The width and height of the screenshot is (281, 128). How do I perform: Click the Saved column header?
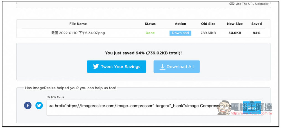tap(257, 24)
